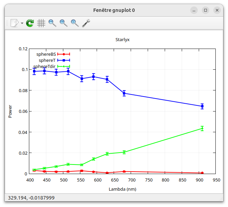Viewport: 228px width, 207px height.
Task: Toggle the grid display icon
Action: 41,23
